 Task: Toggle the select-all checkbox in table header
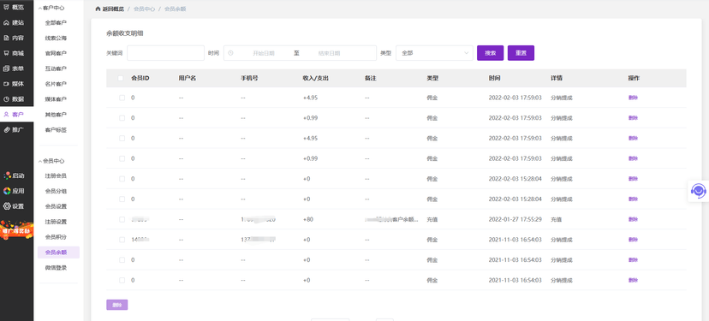click(120, 78)
